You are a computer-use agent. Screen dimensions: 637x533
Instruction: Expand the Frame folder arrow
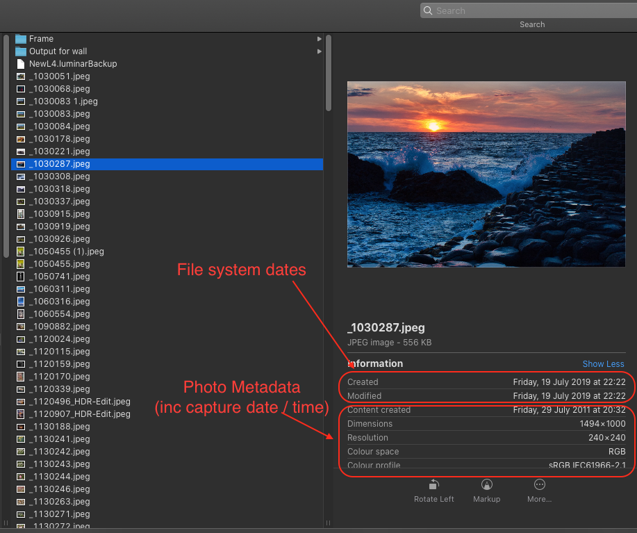(319, 39)
